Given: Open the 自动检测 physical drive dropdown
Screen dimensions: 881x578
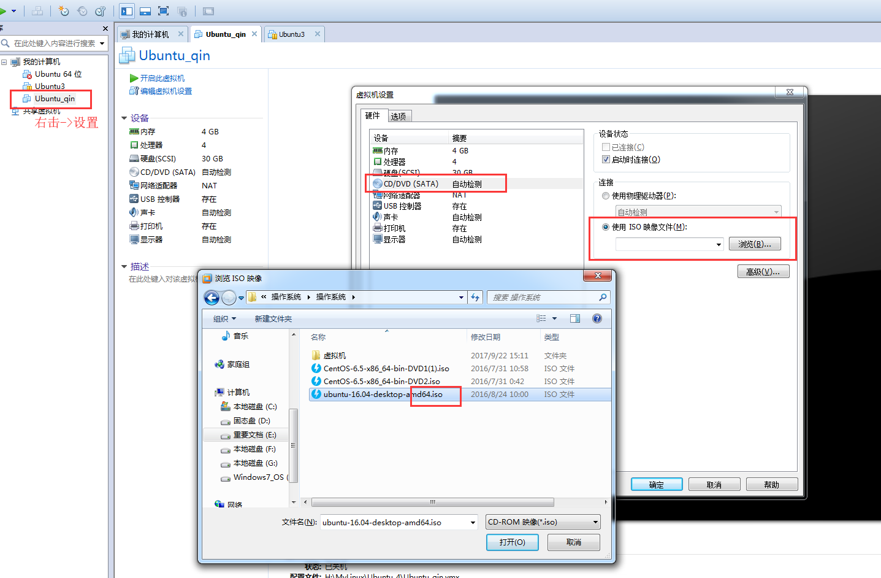Looking at the screenshot, I should 776,212.
